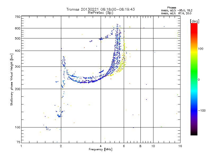Viewport: 212px width, 159px height.
Task: Click the y-axis '75' tick label
Action: pyautogui.click(x=18, y=142)
